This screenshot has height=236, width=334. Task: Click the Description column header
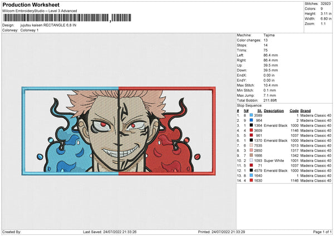coord(274,111)
